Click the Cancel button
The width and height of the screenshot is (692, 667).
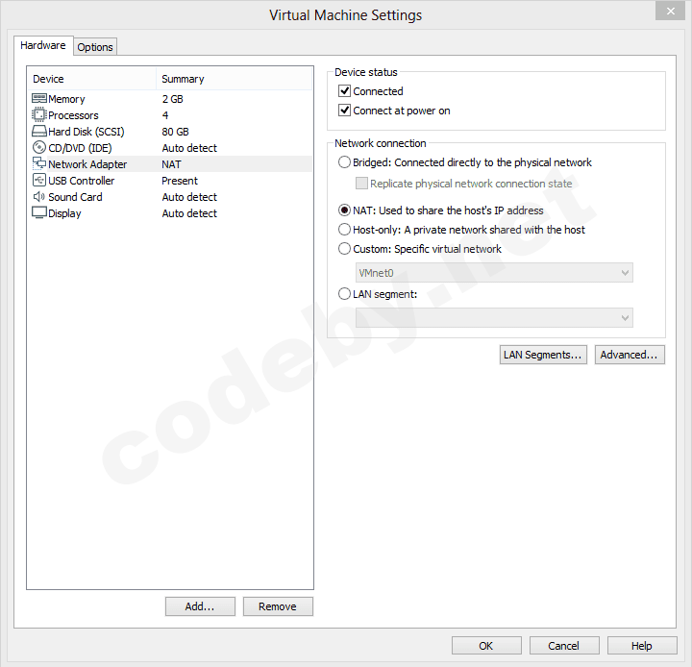coord(564,646)
